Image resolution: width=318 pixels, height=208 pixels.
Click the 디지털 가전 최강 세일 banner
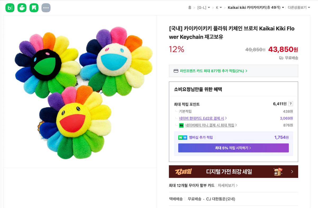click(233, 172)
